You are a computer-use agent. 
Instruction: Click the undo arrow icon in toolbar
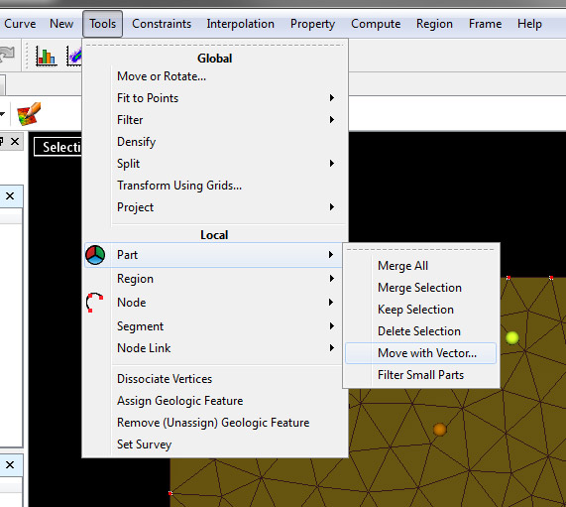point(7,55)
